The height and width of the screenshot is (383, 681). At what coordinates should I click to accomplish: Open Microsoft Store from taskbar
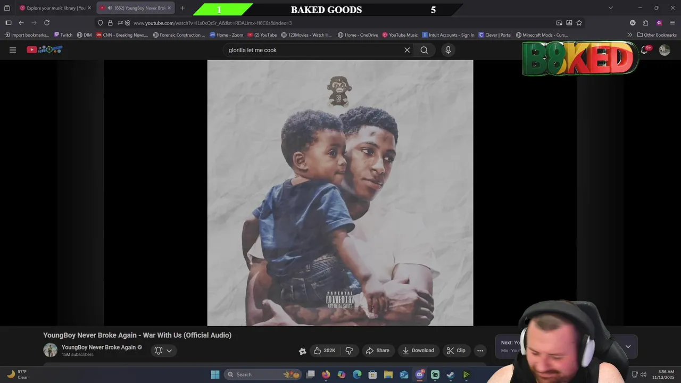373,374
